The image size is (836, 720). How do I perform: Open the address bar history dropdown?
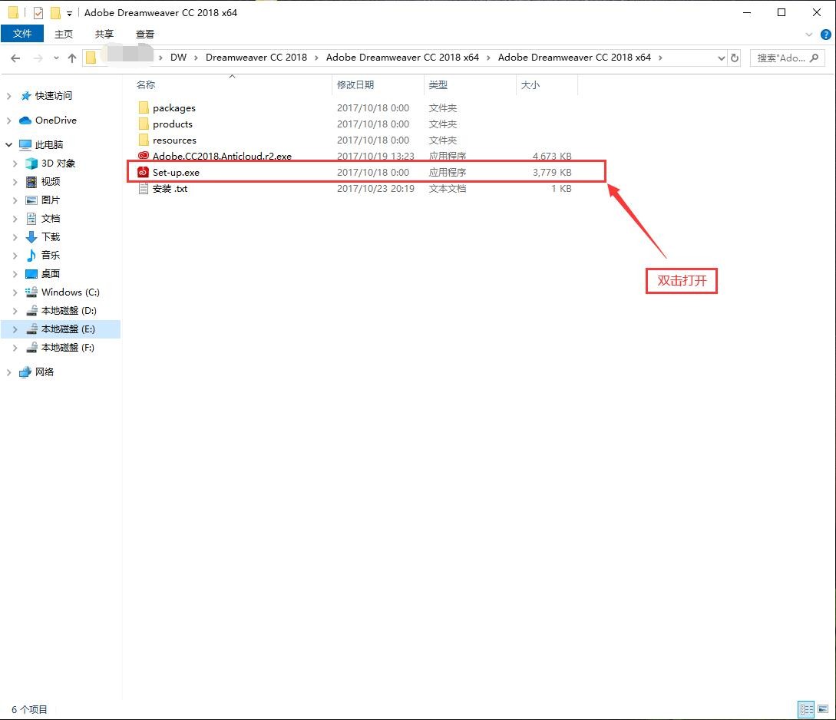[x=722, y=58]
